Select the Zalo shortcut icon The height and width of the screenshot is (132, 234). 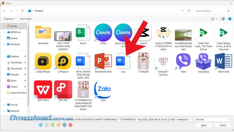103,89
